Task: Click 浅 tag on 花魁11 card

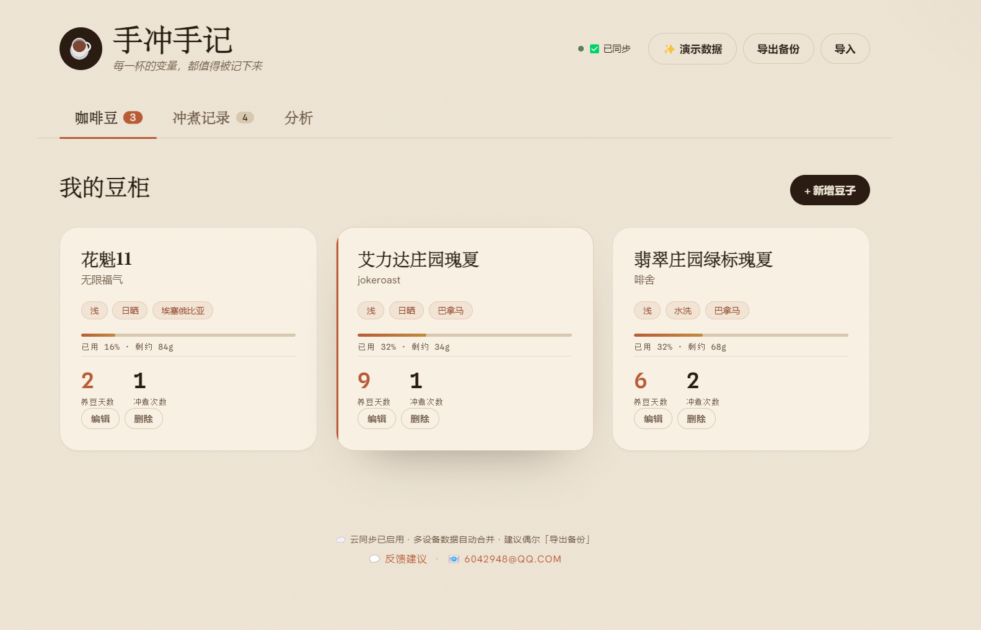Action: (x=94, y=310)
